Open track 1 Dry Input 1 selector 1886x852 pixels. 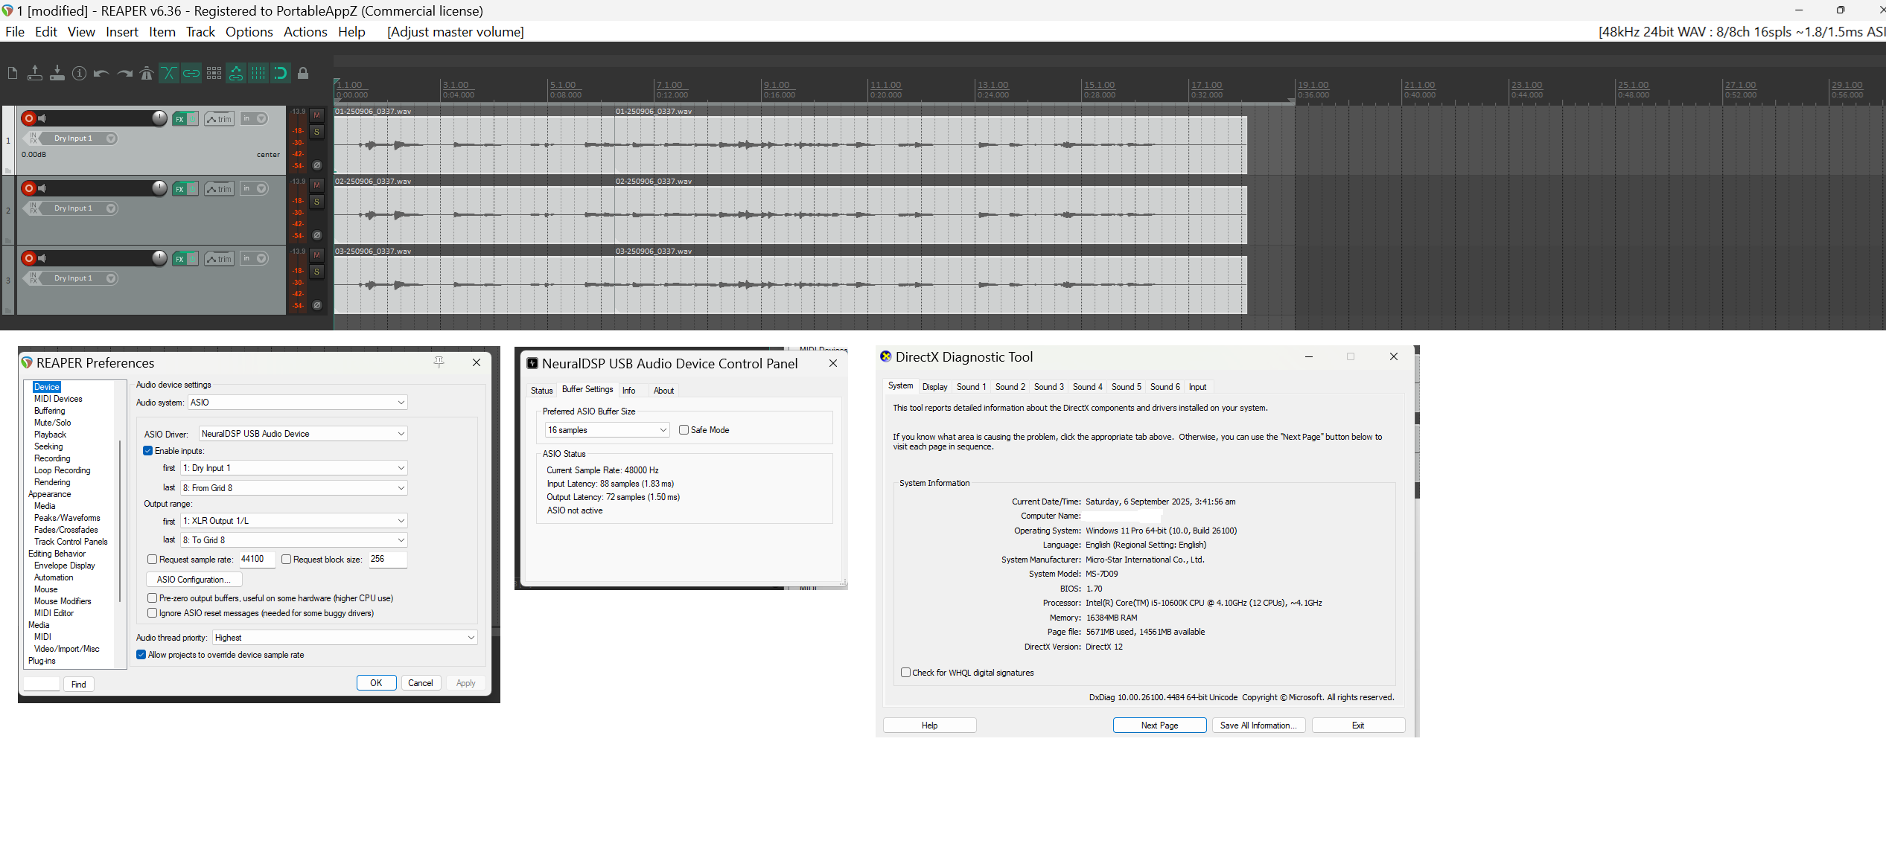(x=79, y=138)
